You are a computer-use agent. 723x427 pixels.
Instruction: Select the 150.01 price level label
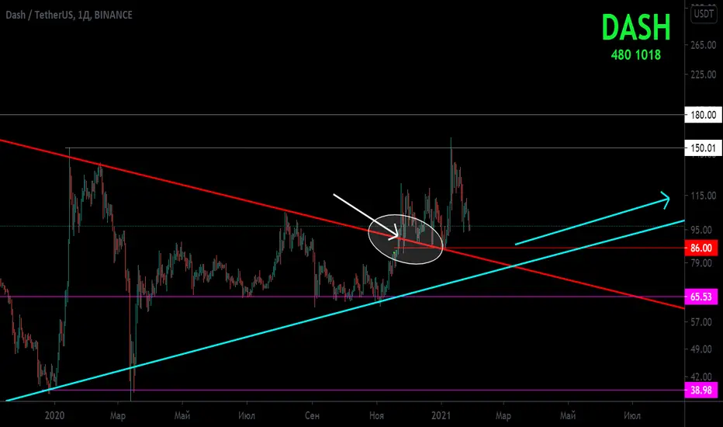[703, 148]
